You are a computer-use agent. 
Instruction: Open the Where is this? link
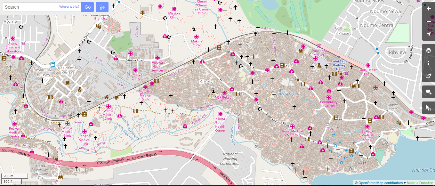(69, 7)
